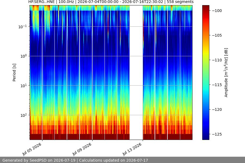Click the amplitude colorbar gradient strip
Screen dimensions: 245x163
[206, 73]
